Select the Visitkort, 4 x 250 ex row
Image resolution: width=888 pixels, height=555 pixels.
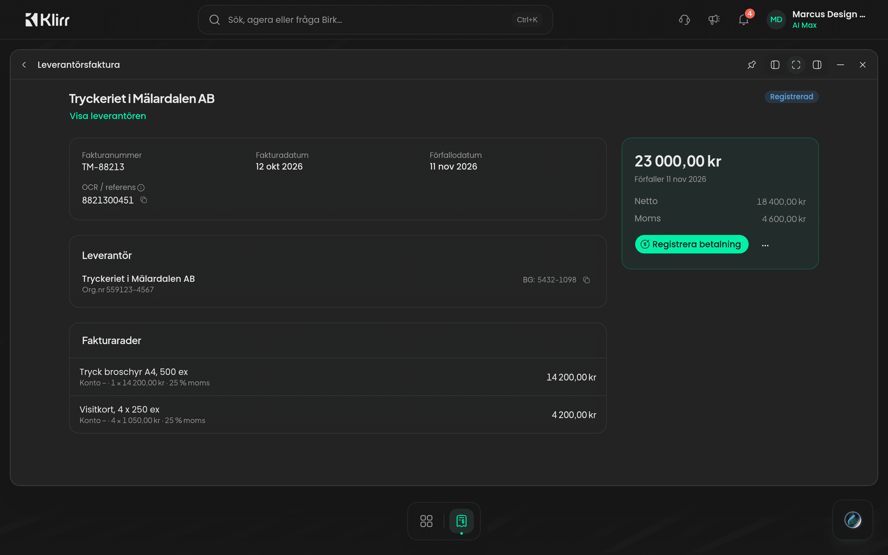point(338,414)
